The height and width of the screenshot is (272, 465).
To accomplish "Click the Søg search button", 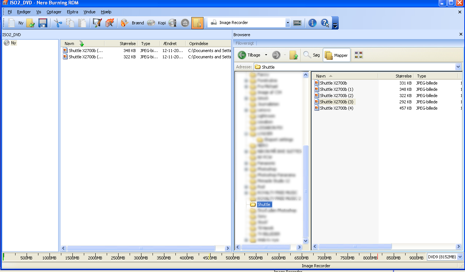I will (311, 55).
